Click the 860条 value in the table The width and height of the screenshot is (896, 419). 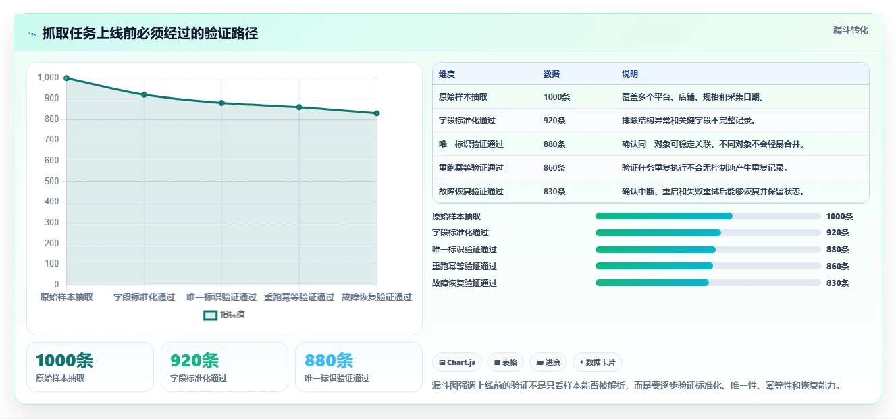pos(555,168)
